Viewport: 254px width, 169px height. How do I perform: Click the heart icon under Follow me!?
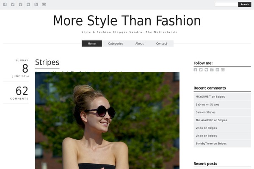tap(207, 70)
